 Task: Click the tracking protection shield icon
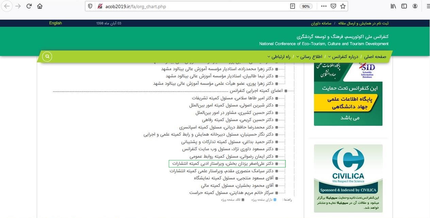tap(89, 6)
